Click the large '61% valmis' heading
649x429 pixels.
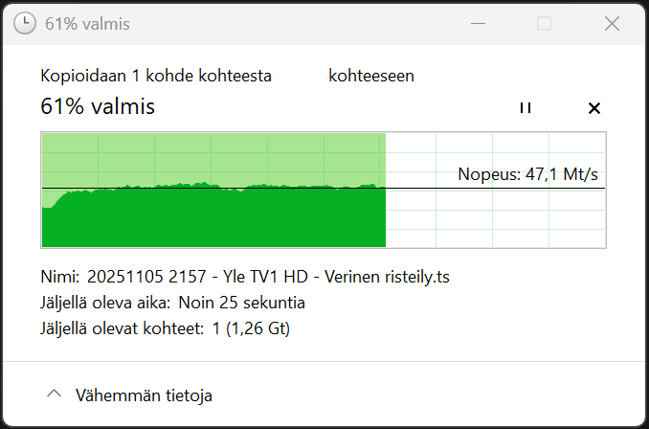98,107
